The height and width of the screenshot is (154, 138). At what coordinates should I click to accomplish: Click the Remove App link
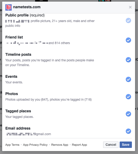(x=60, y=145)
